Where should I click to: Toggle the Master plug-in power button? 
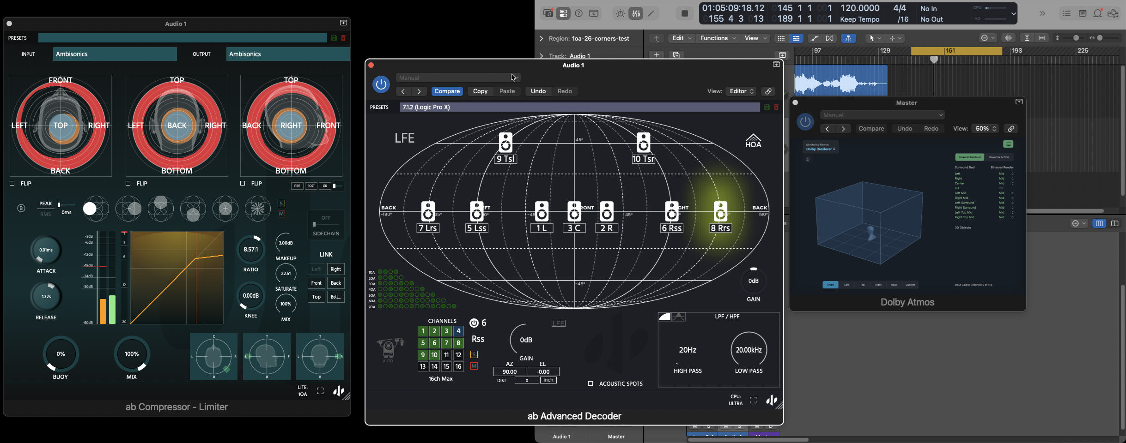pos(805,122)
